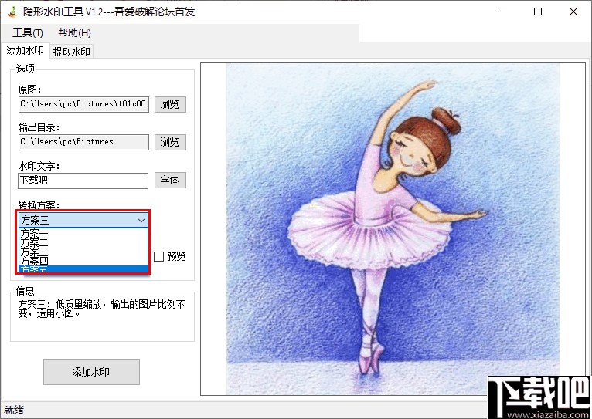The image size is (592, 419).
Task: Close the watermark tool window
Action: [x=573, y=12]
